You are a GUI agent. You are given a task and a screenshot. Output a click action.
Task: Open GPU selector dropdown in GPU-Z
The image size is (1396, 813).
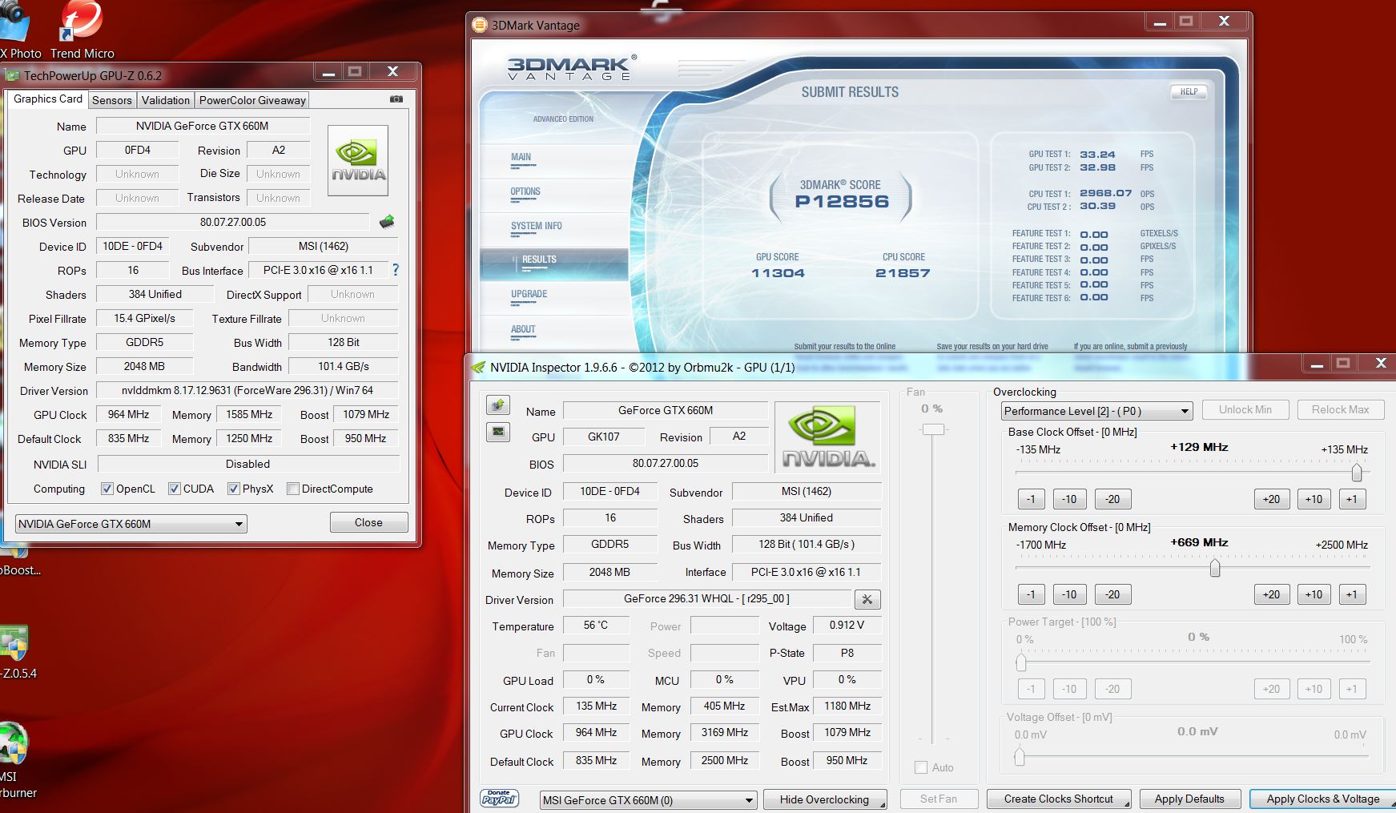click(x=131, y=524)
